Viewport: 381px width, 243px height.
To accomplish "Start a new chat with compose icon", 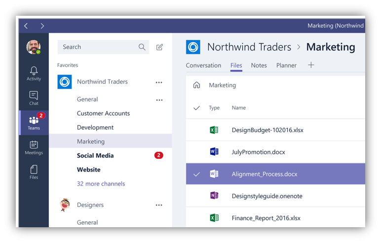I will (159, 47).
